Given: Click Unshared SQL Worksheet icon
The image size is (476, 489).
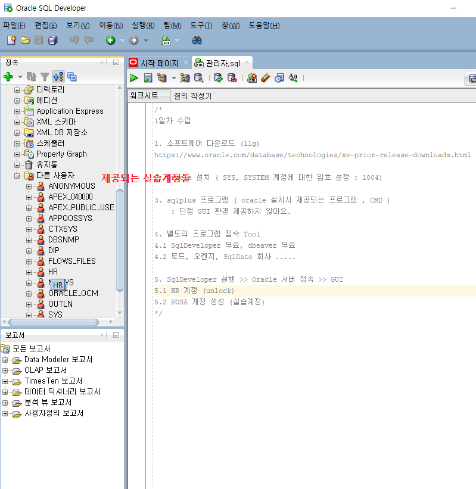Looking at the screenshot, I should [x=252, y=78].
